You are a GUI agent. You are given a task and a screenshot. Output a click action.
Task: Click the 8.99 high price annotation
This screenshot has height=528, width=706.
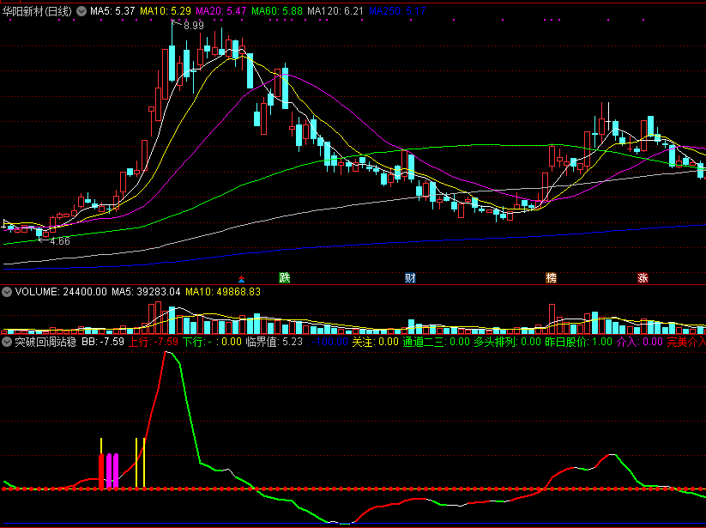194,26
